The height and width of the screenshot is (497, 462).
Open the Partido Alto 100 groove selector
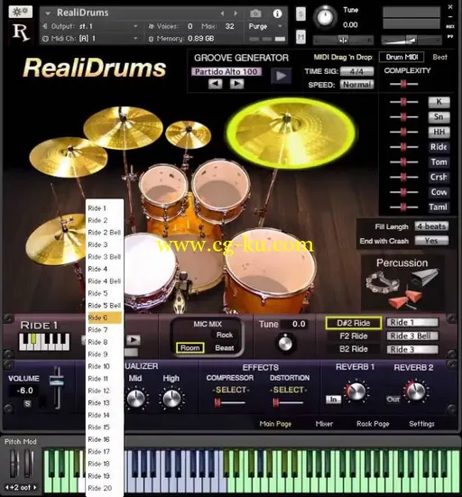[226, 71]
